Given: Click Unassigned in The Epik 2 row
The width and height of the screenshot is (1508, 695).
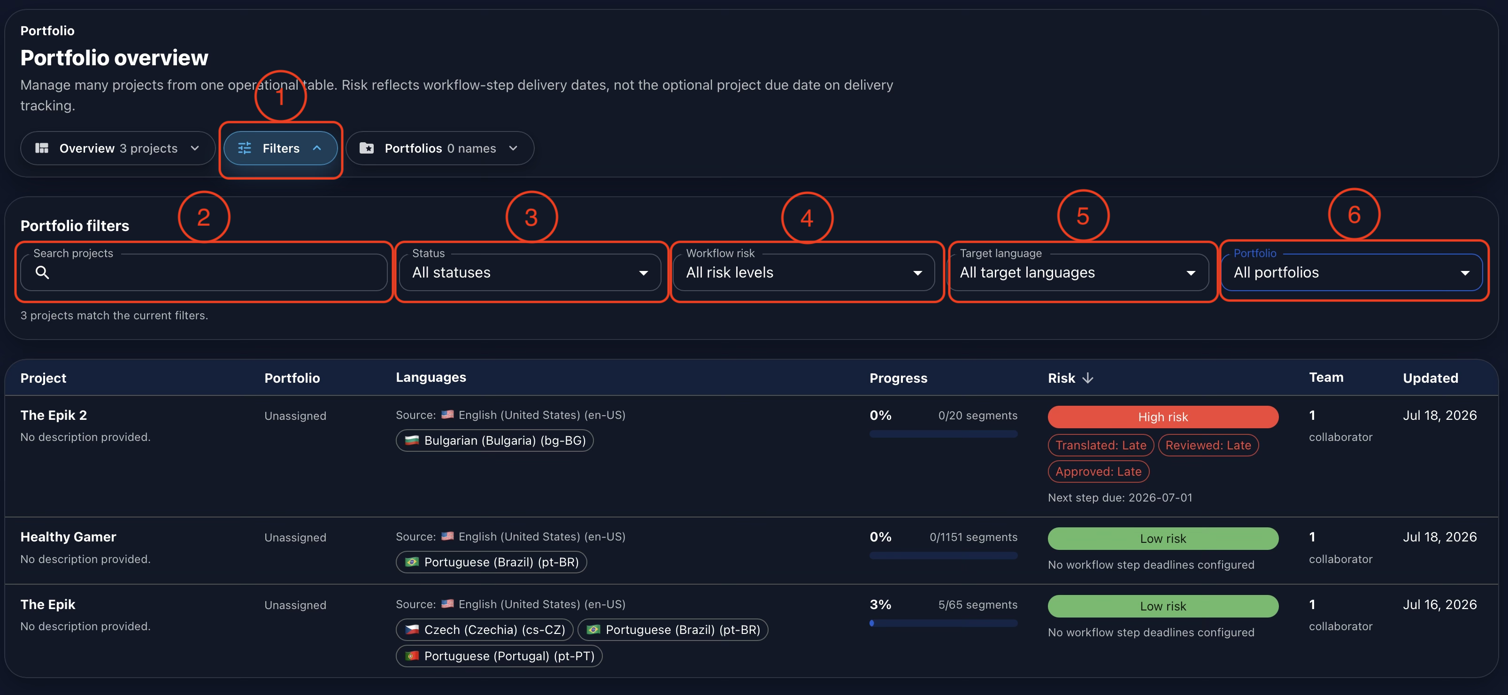Looking at the screenshot, I should click(x=295, y=416).
